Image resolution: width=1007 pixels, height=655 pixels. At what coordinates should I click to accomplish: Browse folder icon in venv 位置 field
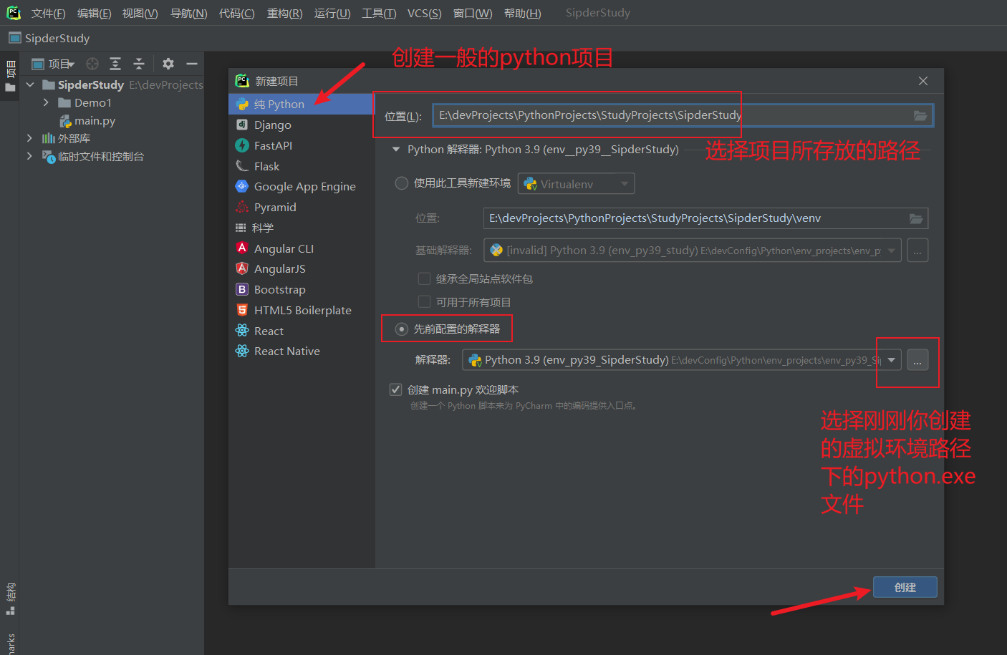click(916, 218)
